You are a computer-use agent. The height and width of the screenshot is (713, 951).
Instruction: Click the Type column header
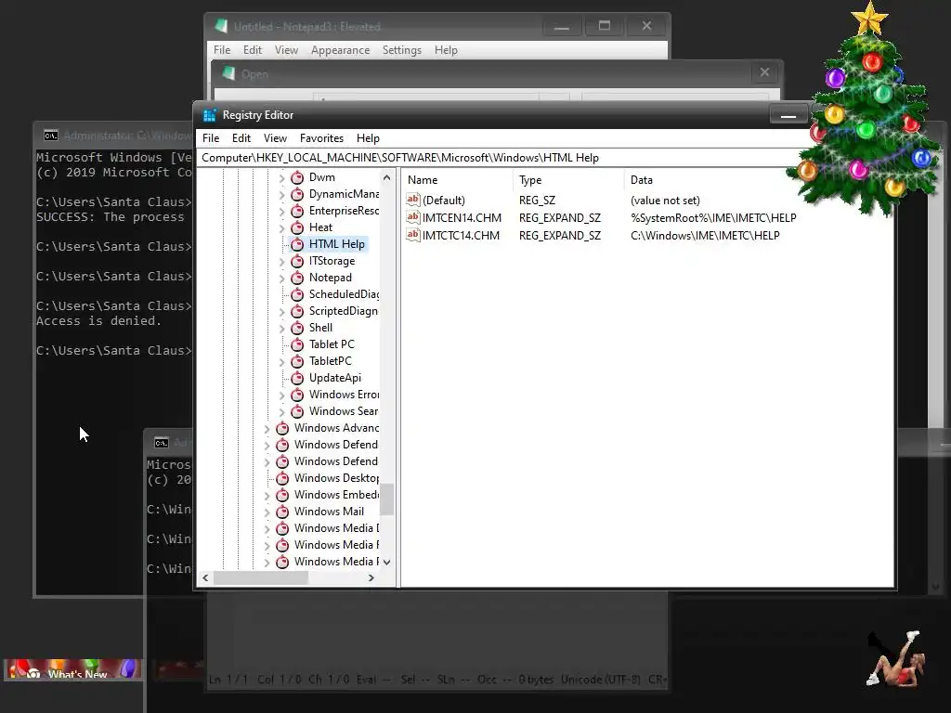(x=568, y=180)
